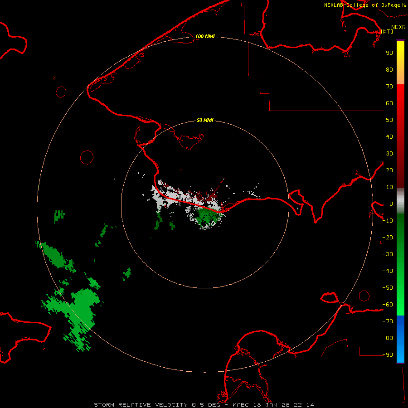Select the "NEXLAB-College of DuPage" header text
This screenshot has height=408, width=408.
pyautogui.click(x=363, y=5)
